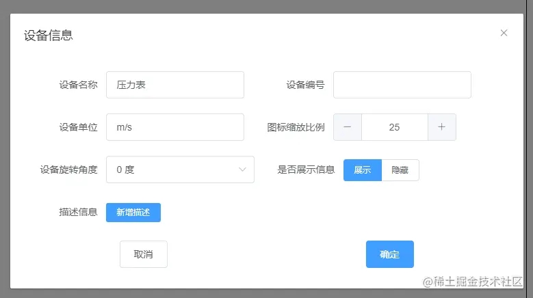This screenshot has width=533, height=298.
Task: Focus the 设备单位 field containing m/s
Action: pos(175,127)
